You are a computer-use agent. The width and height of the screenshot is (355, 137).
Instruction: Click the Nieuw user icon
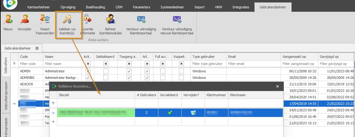8,20
